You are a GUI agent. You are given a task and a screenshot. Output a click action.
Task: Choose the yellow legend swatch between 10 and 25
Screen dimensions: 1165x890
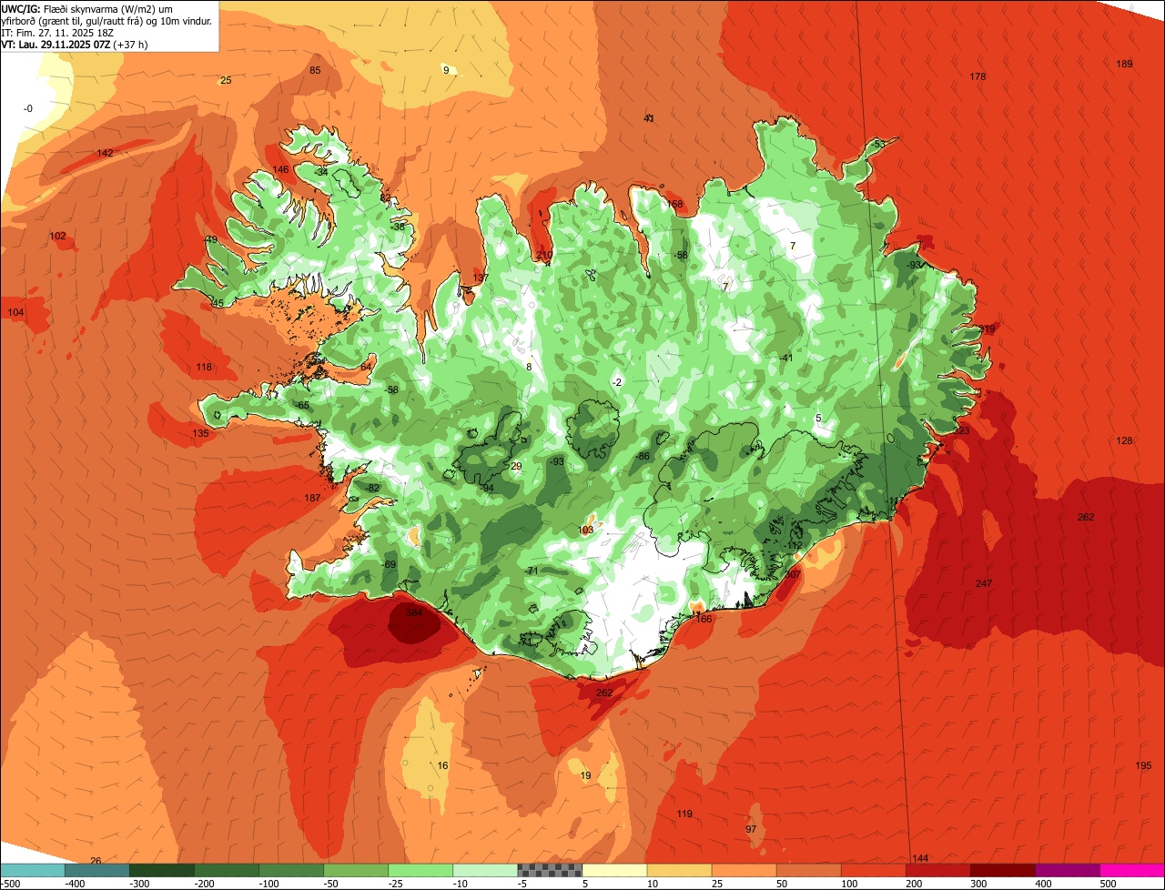[679, 871]
